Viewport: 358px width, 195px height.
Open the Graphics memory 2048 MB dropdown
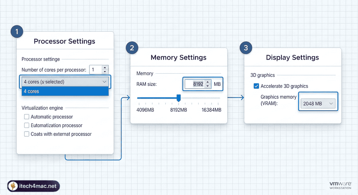pos(318,104)
